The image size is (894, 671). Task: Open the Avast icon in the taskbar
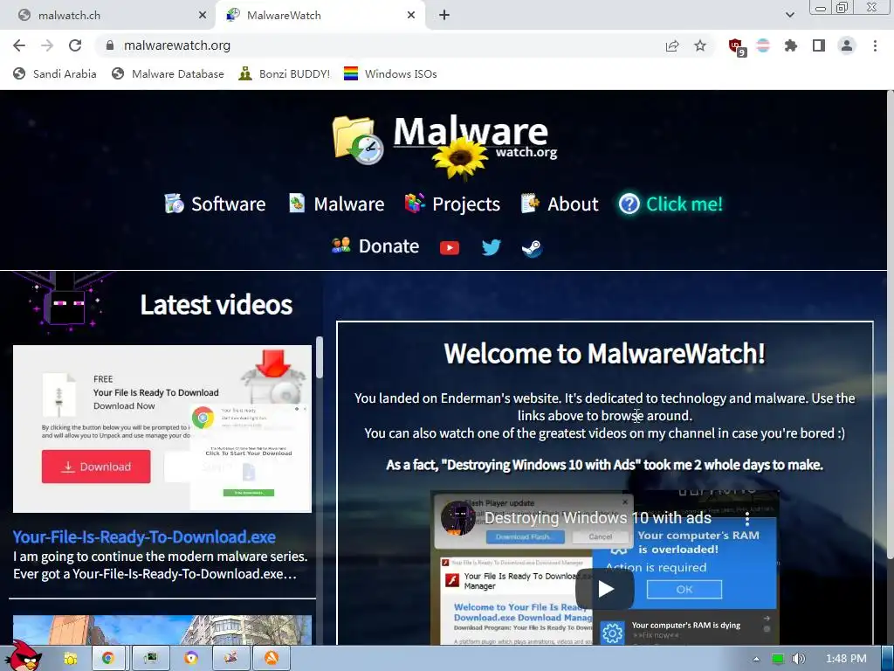pyautogui.click(x=272, y=659)
